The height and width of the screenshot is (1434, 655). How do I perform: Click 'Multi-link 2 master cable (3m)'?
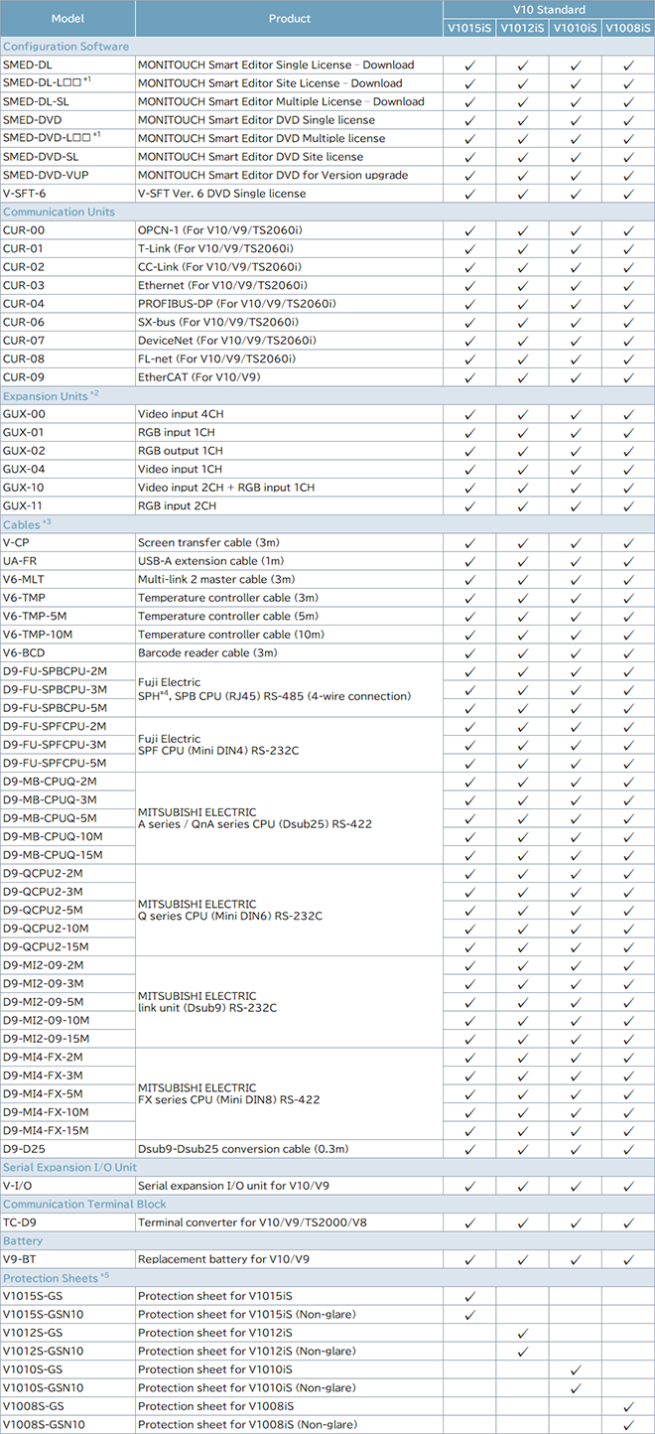coord(216,579)
